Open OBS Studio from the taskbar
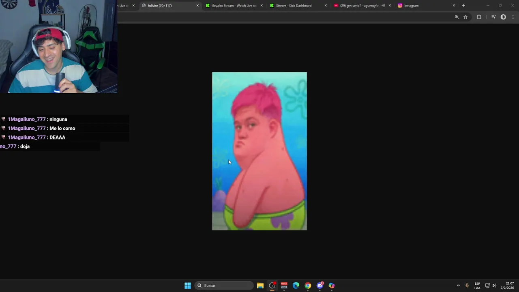The image size is (519, 292). [x=272, y=286]
